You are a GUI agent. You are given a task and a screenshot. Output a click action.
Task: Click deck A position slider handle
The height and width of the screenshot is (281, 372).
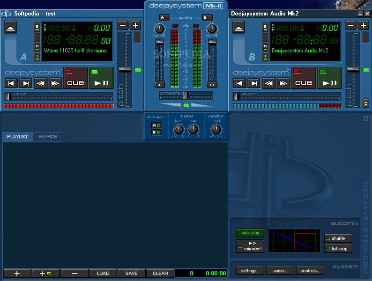click(8, 97)
